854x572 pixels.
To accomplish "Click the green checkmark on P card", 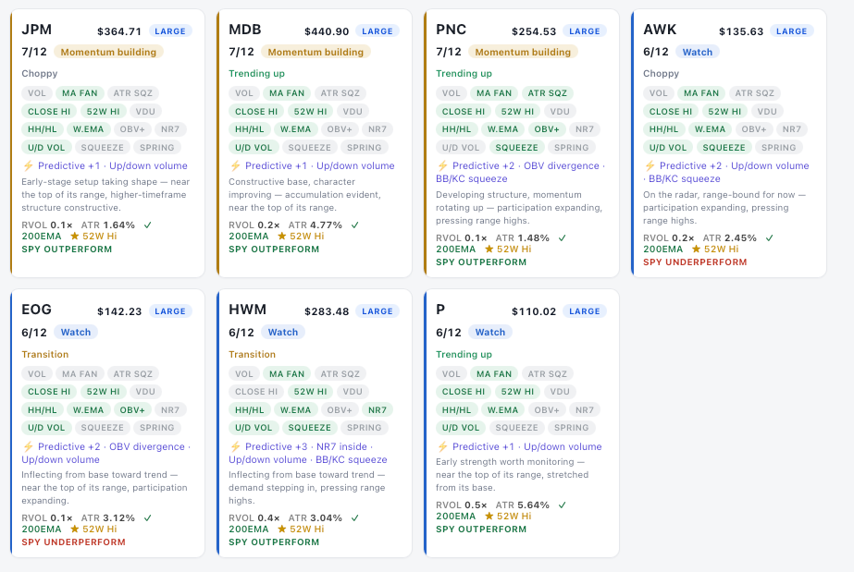I will 562,505.
